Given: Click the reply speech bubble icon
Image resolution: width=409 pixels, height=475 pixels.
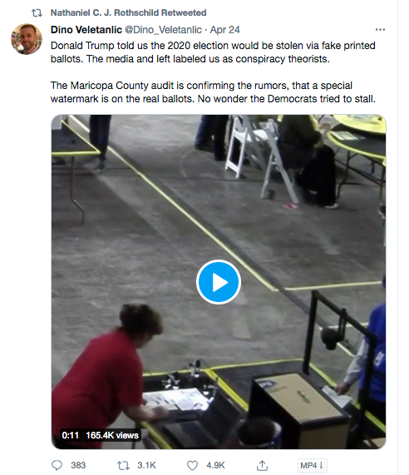Looking at the screenshot, I should pos(57,465).
